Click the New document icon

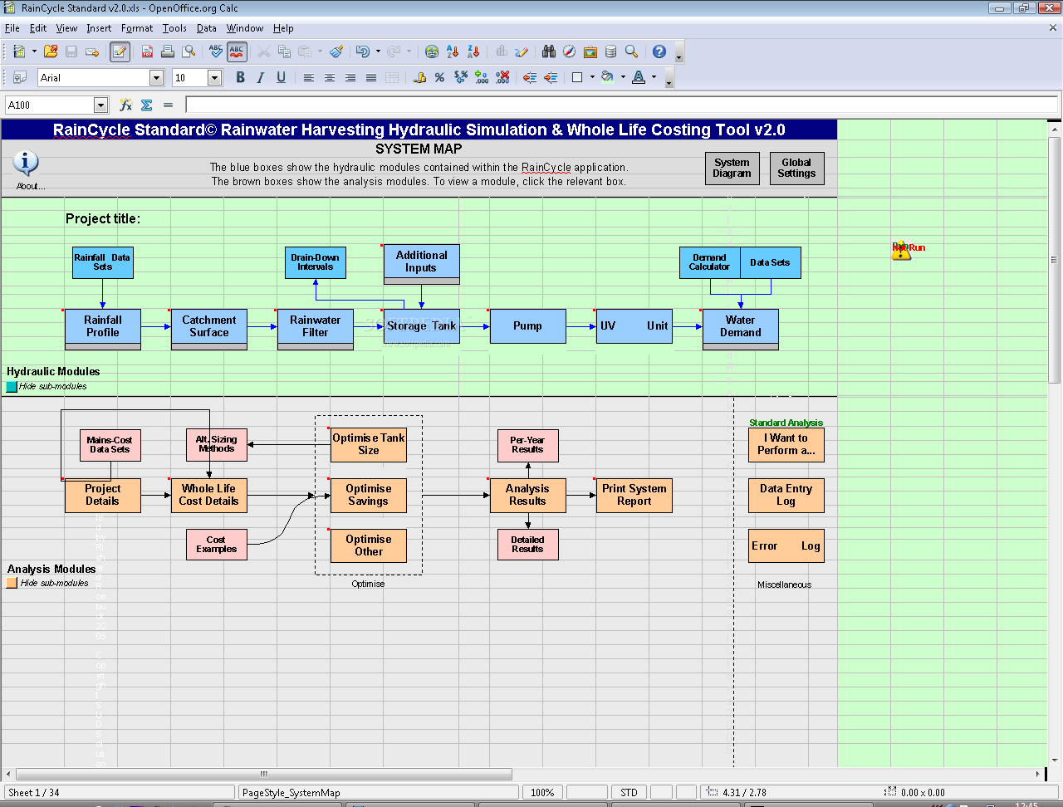pos(19,51)
